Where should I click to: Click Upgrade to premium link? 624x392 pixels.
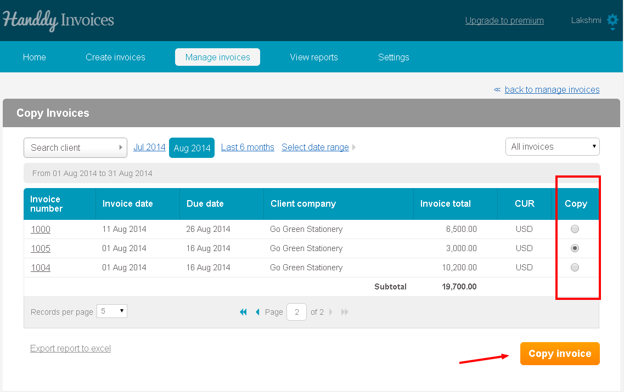pyautogui.click(x=504, y=20)
